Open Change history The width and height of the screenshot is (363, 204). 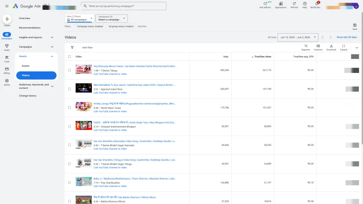pyautogui.click(x=28, y=96)
